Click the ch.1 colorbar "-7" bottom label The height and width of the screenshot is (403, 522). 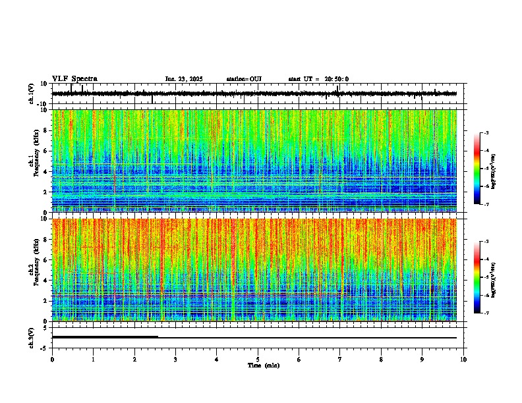[486, 205]
